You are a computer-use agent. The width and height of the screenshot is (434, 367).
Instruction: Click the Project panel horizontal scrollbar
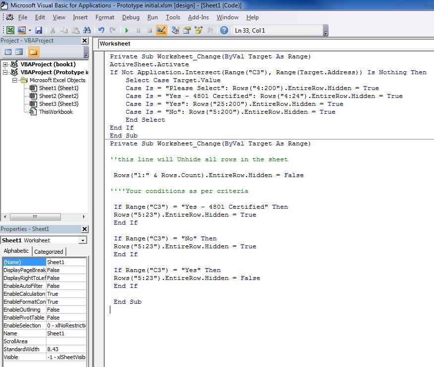tap(35, 217)
